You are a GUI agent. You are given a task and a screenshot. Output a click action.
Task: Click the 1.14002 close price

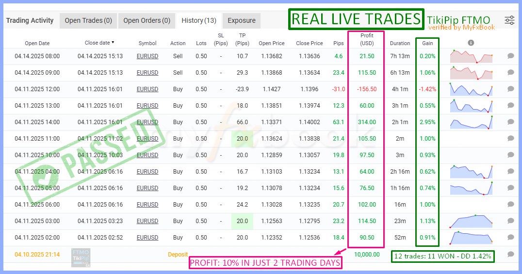coord(310,122)
